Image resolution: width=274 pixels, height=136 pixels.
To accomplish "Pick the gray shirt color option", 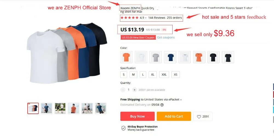I will click(x=156, y=57).
